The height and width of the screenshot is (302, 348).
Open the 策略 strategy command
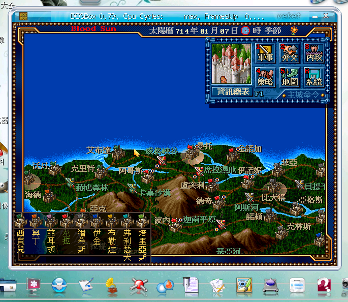coord(265,77)
